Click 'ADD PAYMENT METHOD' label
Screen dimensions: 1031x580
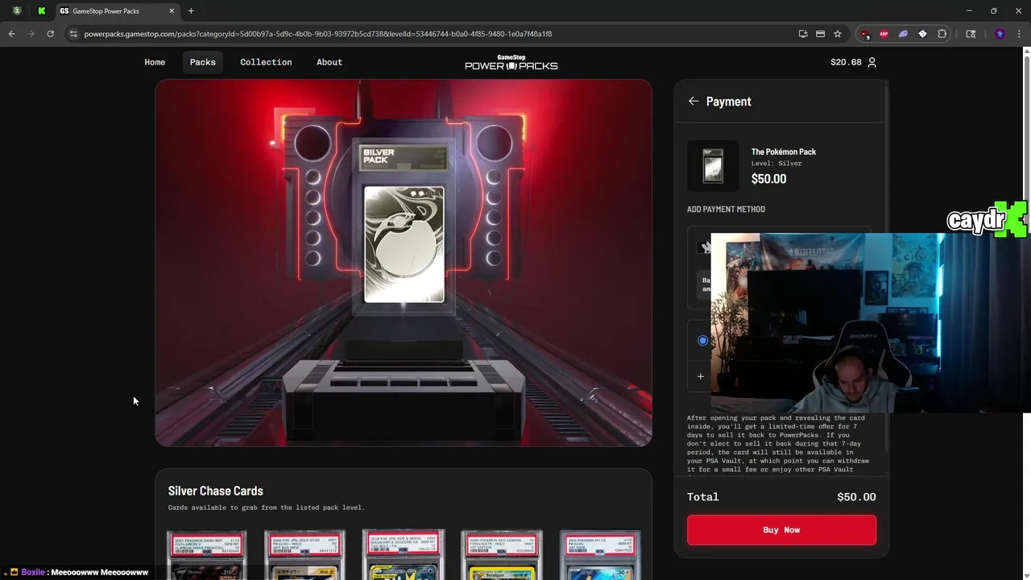coord(726,209)
